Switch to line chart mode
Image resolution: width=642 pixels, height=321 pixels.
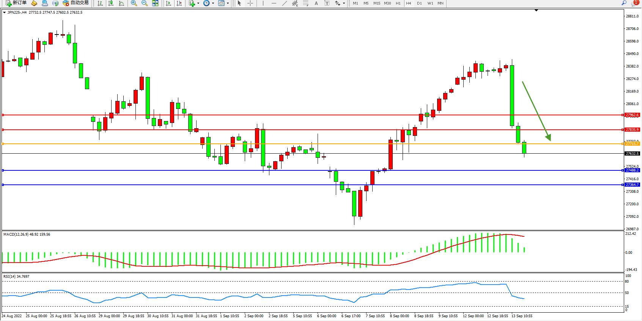click(121, 3)
